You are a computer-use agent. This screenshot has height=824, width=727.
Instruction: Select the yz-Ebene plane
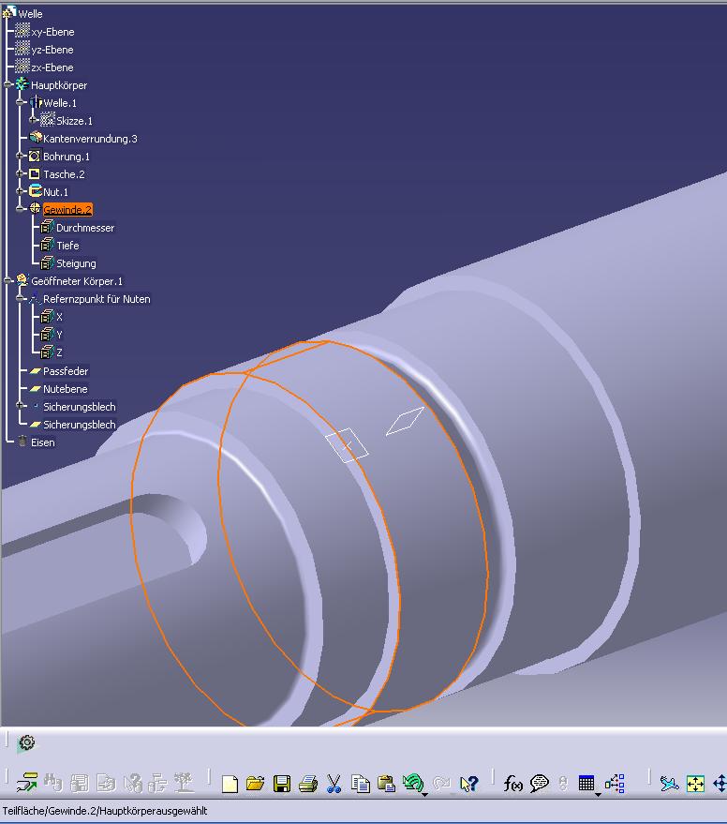coord(52,50)
